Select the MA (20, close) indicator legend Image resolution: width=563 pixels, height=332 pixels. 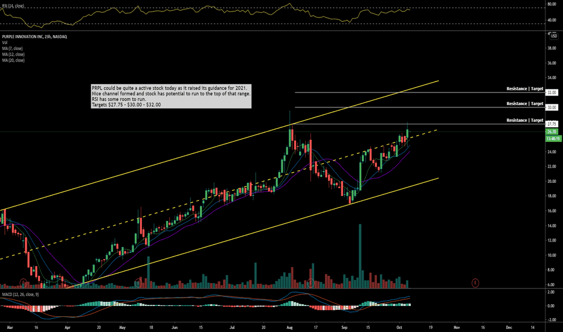(13, 60)
